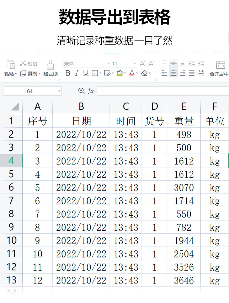Click the eraser clear-format icon

click(144, 73)
